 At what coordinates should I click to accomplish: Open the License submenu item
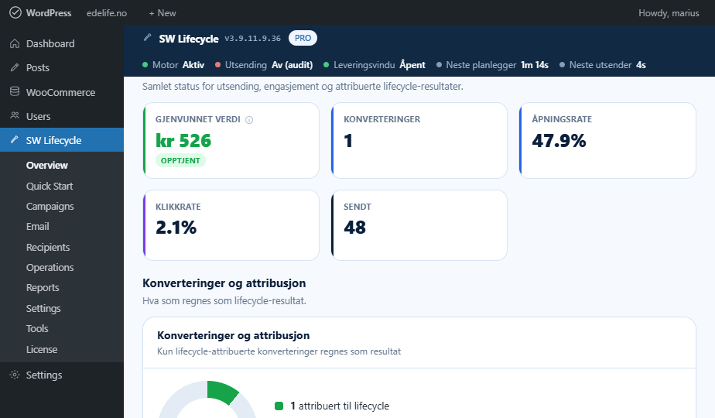[42, 350]
